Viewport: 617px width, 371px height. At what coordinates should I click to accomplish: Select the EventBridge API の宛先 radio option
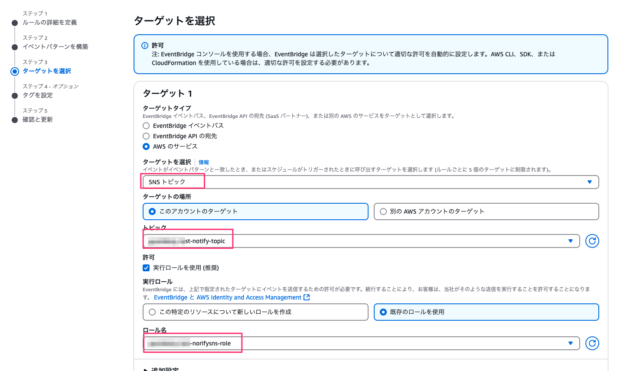146,136
